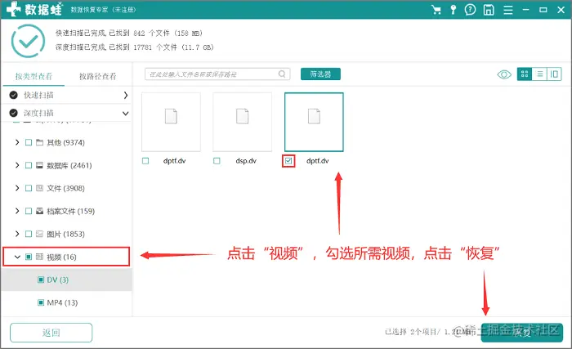Image resolution: width=572 pixels, height=349 pixels.
Task: Toggle the 视频 (16) checkbox
Action: coord(29,257)
